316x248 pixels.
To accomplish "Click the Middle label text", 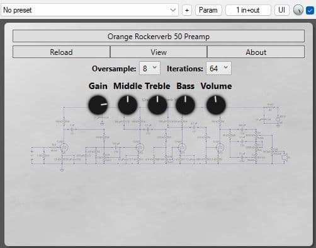I will tap(128, 86).
